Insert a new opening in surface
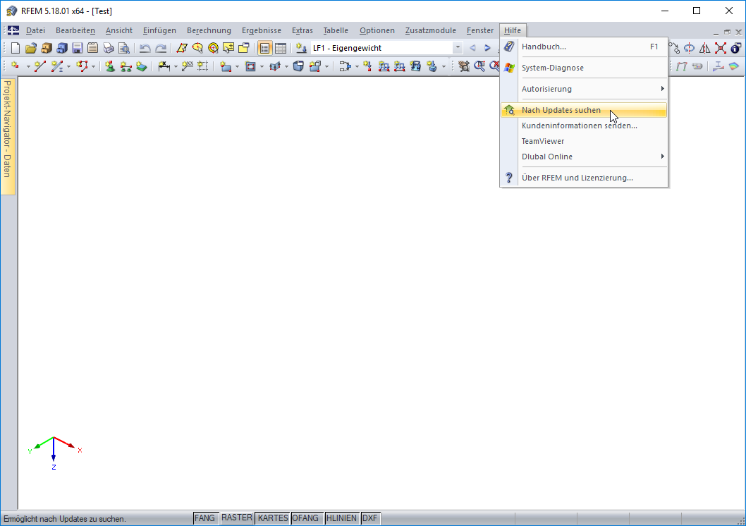 pos(250,66)
